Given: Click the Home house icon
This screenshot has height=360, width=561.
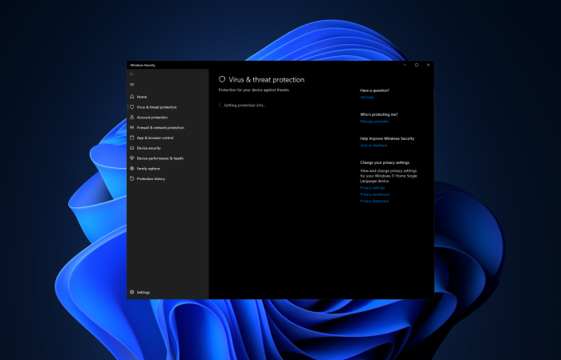Looking at the screenshot, I should [131, 97].
